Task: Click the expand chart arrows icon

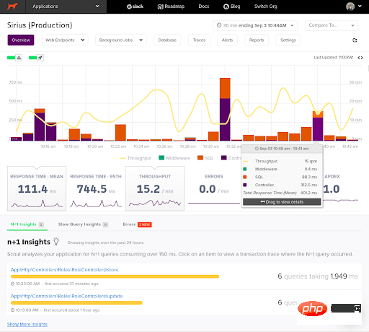Action: [x=360, y=58]
